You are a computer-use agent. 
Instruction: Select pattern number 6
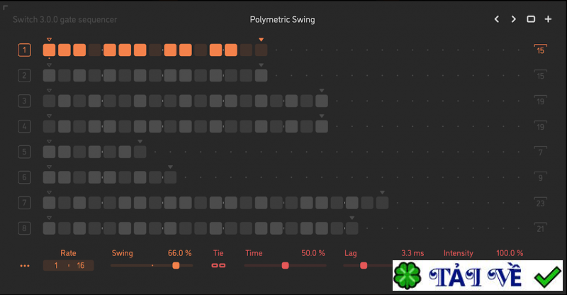pos(25,177)
